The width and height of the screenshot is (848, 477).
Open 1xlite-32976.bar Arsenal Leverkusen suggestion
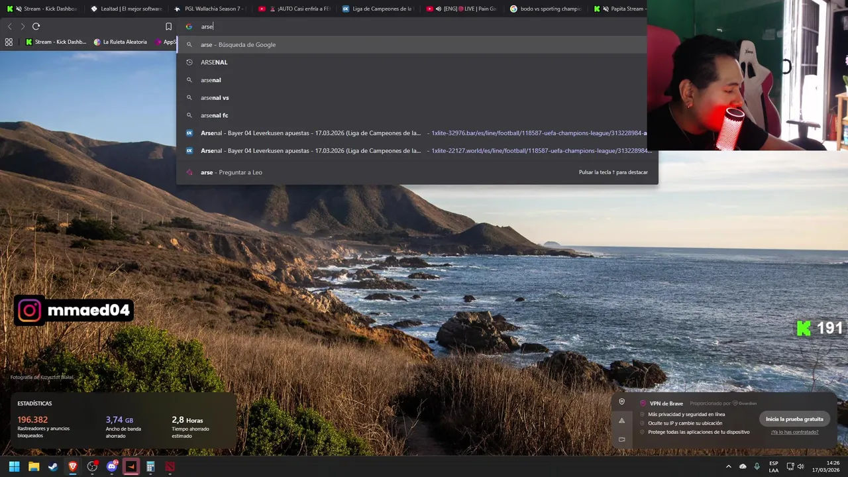[x=417, y=133]
